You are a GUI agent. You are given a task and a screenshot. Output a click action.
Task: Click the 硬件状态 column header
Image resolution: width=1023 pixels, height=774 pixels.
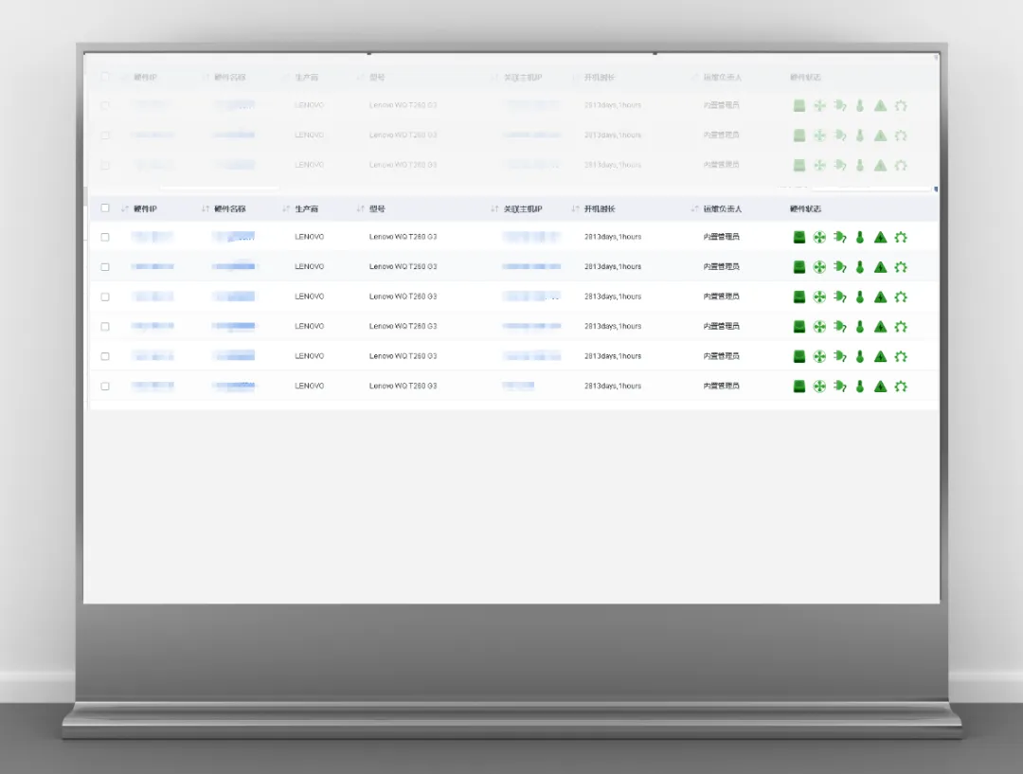(805, 208)
